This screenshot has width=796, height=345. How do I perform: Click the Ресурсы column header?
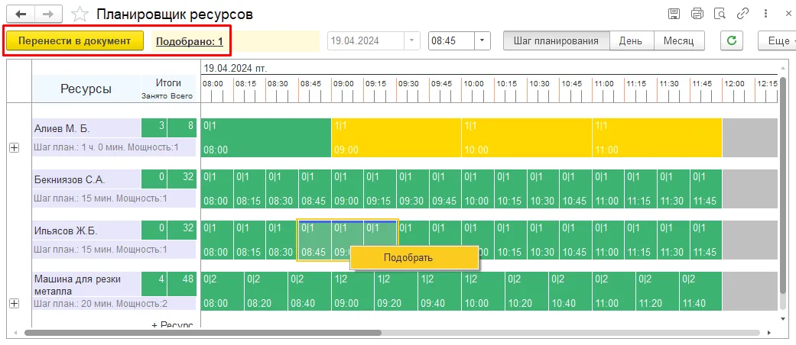pyautogui.click(x=86, y=89)
